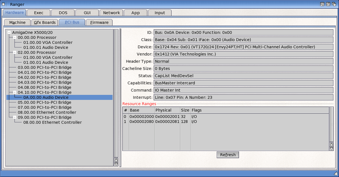
Task: Open the Gfx Boards sub-tab
Action: click(45, 22)
